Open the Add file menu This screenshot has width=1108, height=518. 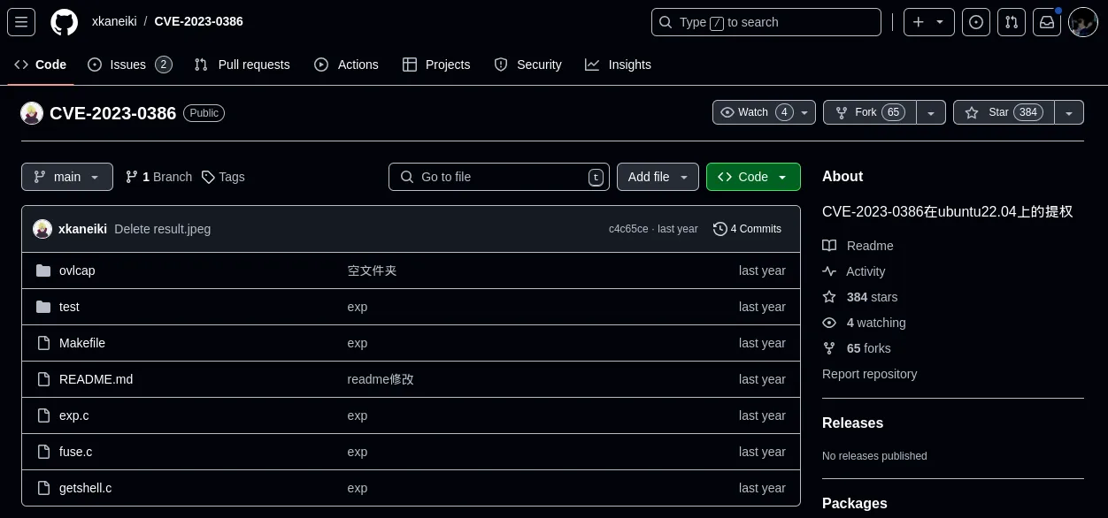coord(658,177)
